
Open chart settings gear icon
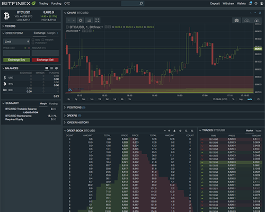pos(81,20)
